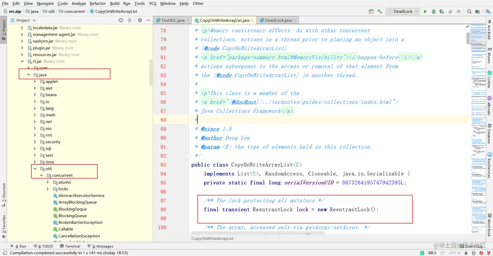
Task: Open the VCS menu
Action: 153,3
